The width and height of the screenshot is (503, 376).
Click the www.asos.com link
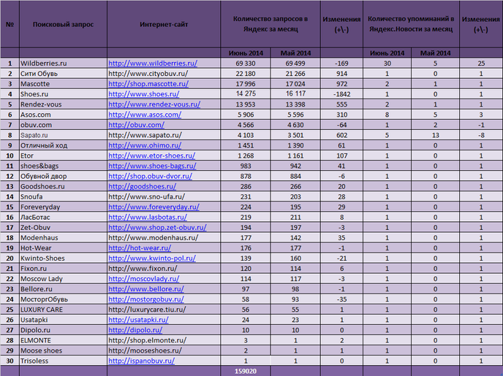(x=145, y=115)
